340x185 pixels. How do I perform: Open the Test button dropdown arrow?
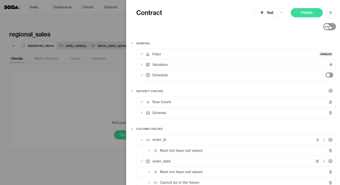pyautogui.click(x=281, y=13)
